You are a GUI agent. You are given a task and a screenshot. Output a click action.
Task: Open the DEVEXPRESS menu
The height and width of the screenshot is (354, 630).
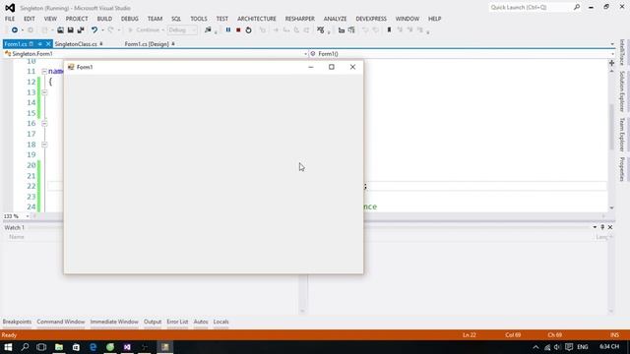click(x=371, y=19)
